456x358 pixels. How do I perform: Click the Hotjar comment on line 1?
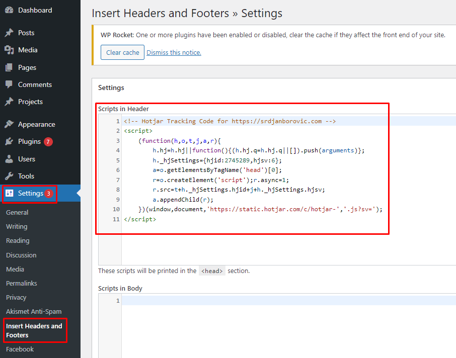tap(230, 121)
